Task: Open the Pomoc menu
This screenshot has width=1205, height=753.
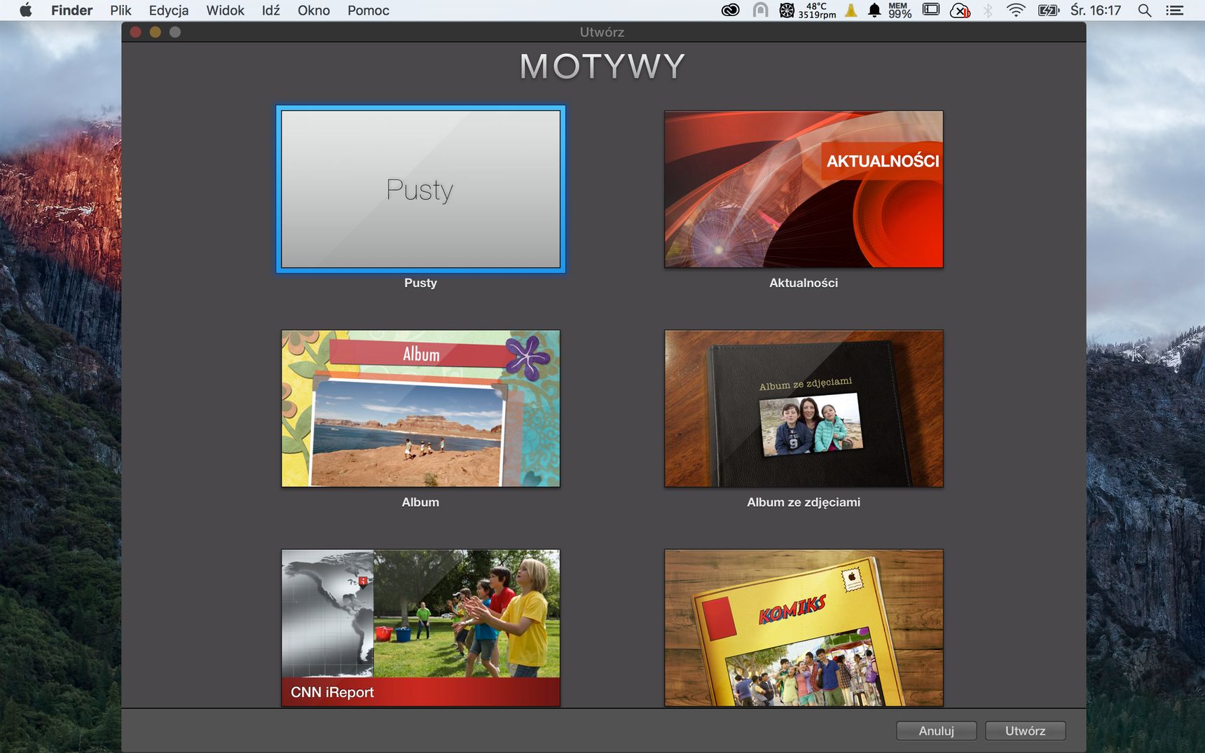Action: [368, 11]
